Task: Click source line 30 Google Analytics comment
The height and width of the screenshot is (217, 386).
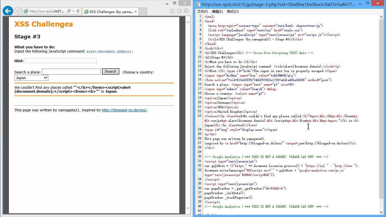Action: (266, 157)
